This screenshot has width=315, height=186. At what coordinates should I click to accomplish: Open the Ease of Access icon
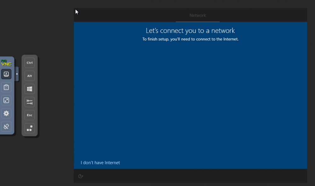click(81, 176)
